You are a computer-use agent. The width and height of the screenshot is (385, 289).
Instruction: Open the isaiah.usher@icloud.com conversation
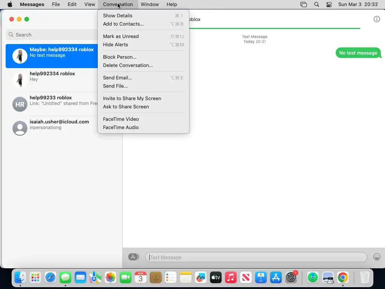click(52, 128)
